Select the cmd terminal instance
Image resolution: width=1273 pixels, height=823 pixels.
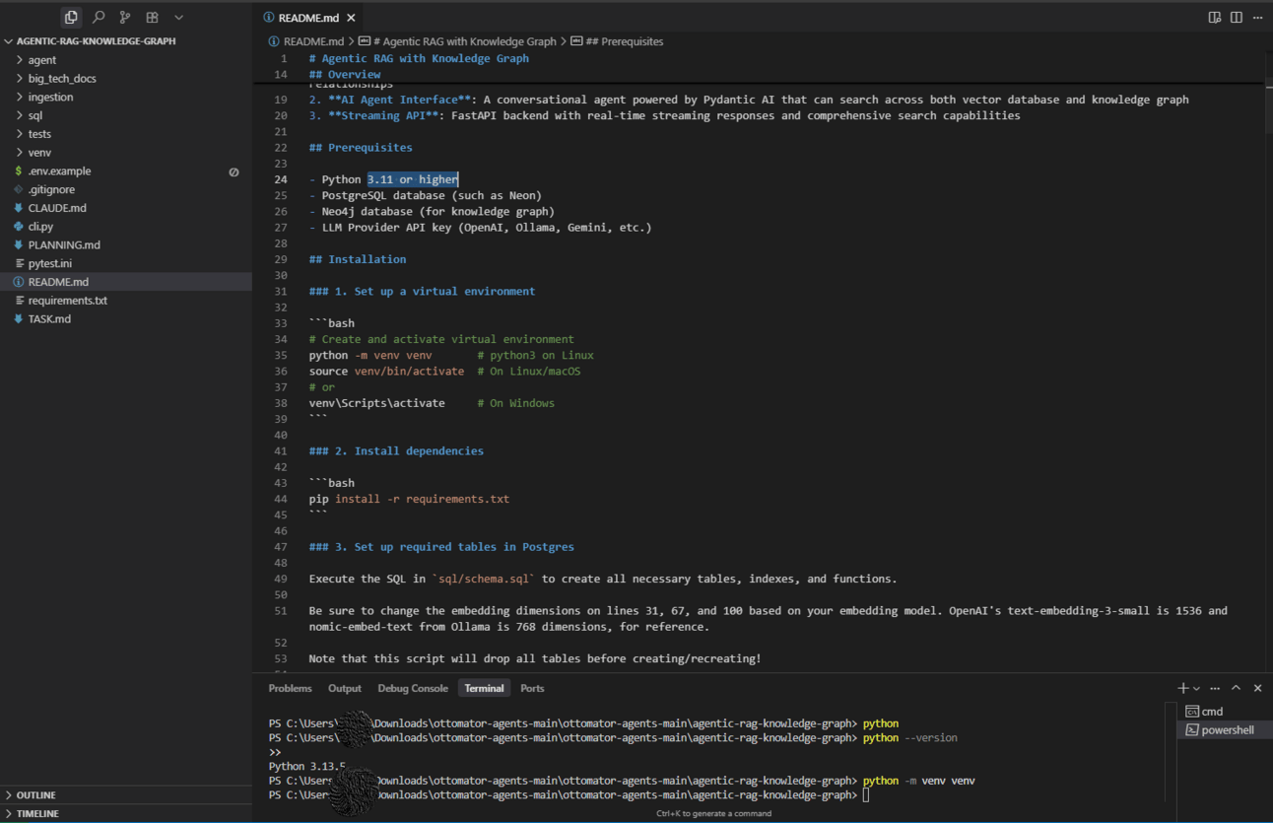pos(1225,712)
